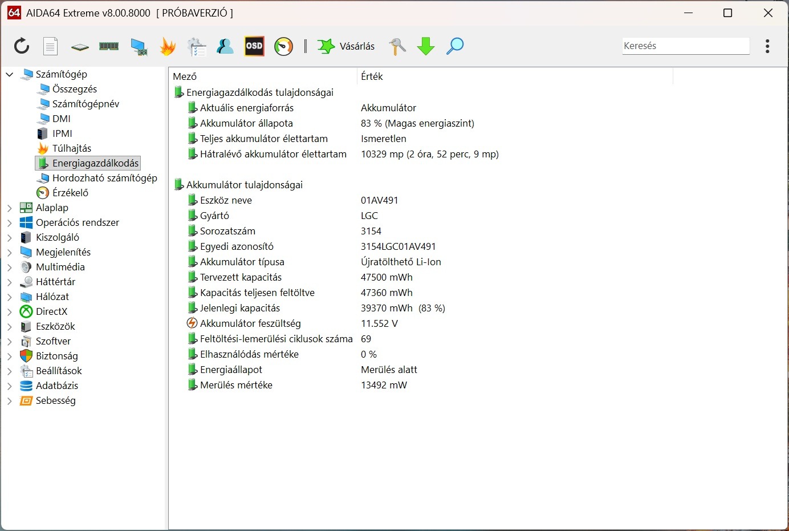
Task: Toggle the OSD panel icon
Action: 254,46
